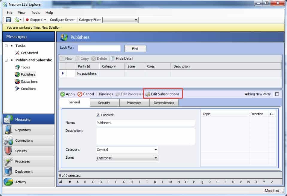The width and height of the screenshot is (287, 196).
Task: Click the Delete toolbar icon
Action: (94, 59)
